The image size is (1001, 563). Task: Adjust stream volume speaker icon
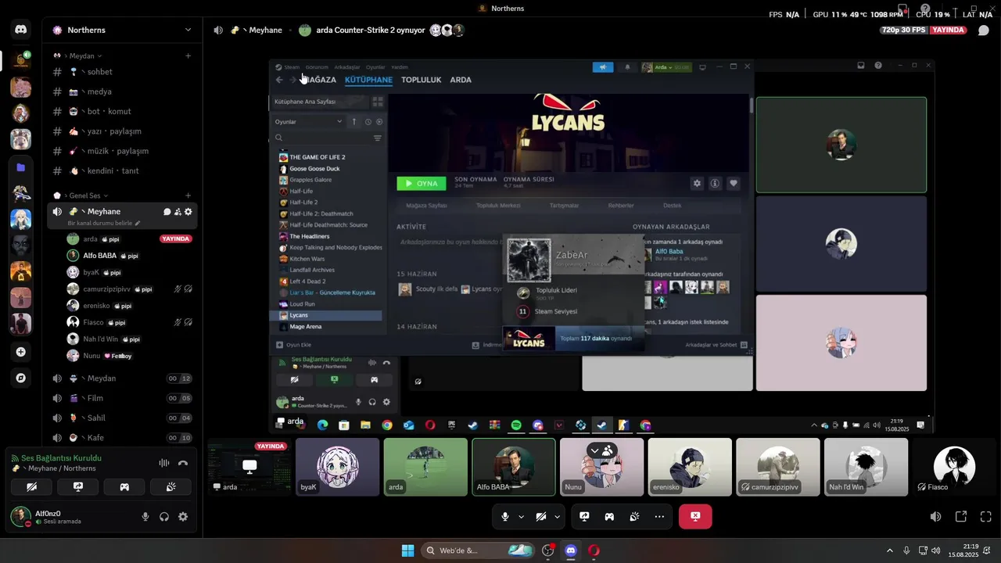click(935, 517)
